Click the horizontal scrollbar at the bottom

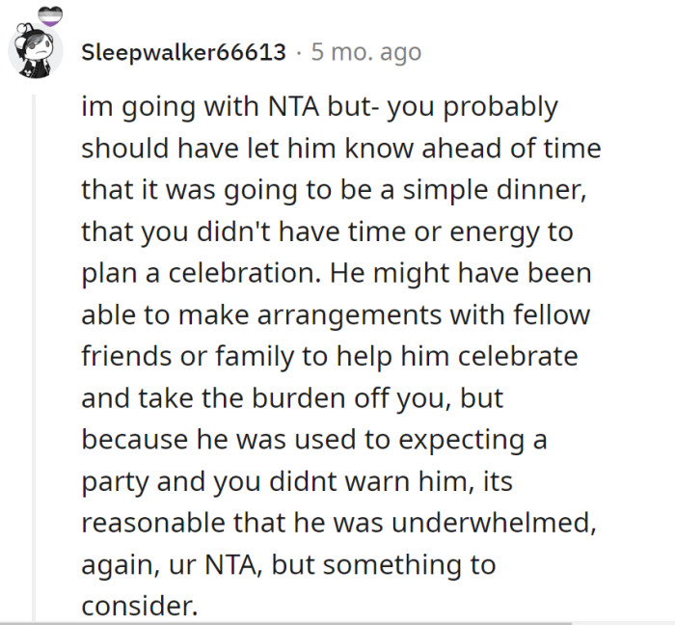(289, 622)
